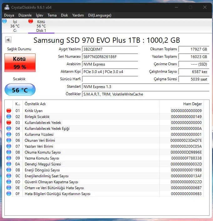Click blue status icon of Birleşik Sıcaklık row
Screen dimensions: 213x221
pos(9,116)
